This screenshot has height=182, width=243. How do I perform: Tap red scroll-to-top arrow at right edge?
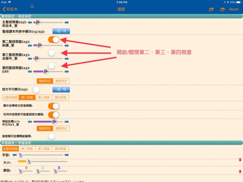coord(239,160)
